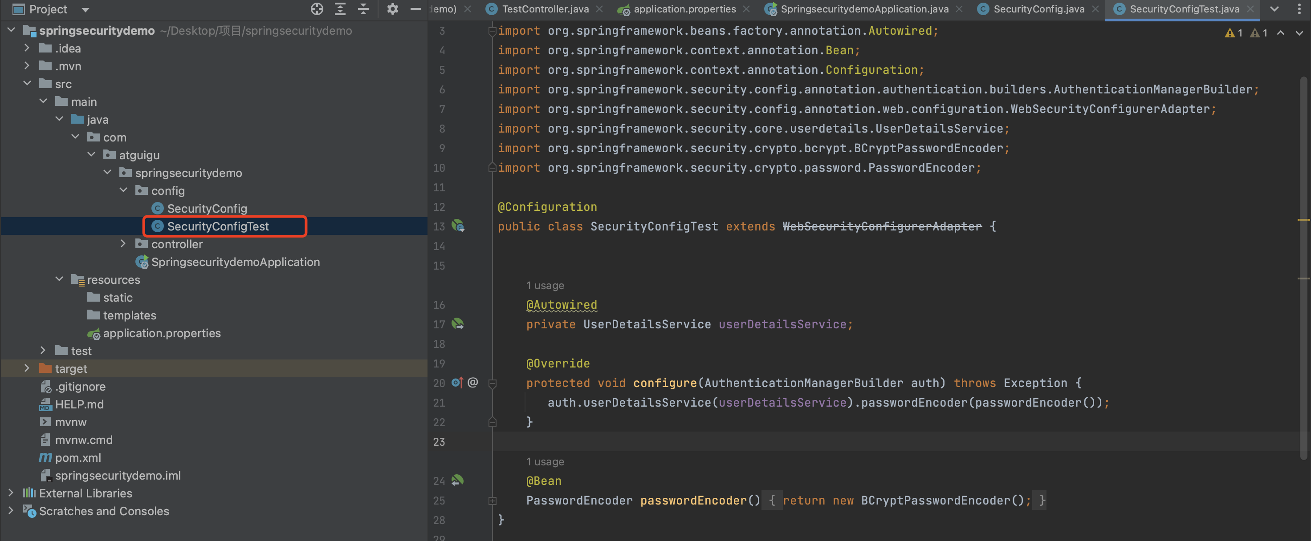
Task: Toggle code folding at import line 3
Action: tap(492, 31)
